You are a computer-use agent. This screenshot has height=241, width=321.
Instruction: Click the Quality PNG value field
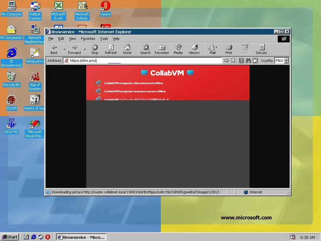pos(279,61)
